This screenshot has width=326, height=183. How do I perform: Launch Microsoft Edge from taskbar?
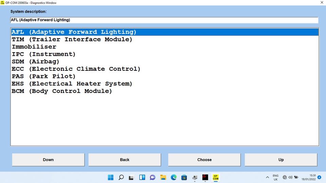174,177
